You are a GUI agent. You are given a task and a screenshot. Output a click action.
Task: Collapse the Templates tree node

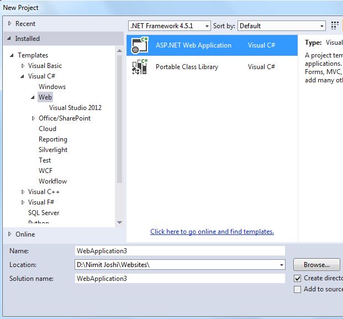[x=12, y=55]
